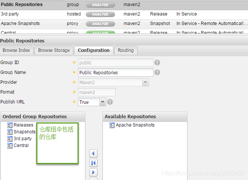This screenshot has height=180, width=248.
Task: Open the Configuration tab
Action: point(94,50)
